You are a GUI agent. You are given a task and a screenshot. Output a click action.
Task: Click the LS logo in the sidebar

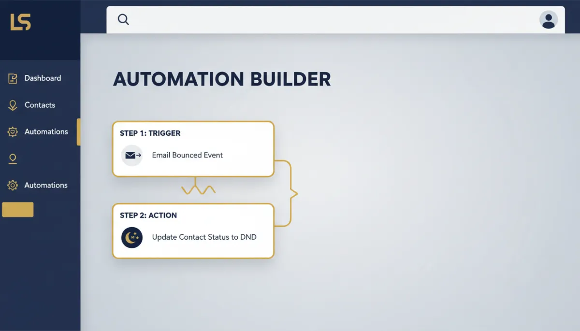(20, 22)
